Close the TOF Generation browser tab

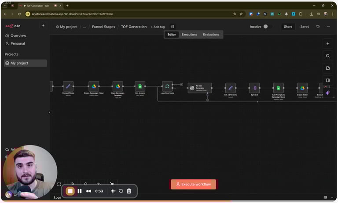point(60,6)
